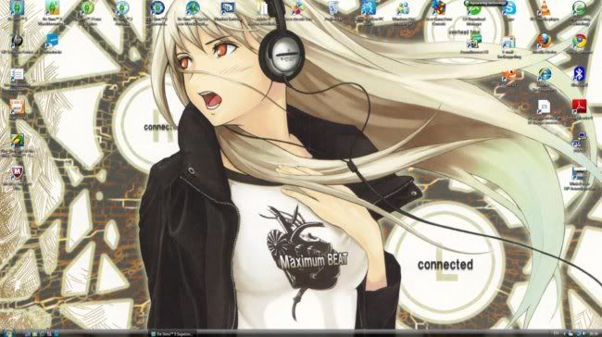Launch the red McAfee shield shortcut
This screenshot has height=337, width=602.
17,178
